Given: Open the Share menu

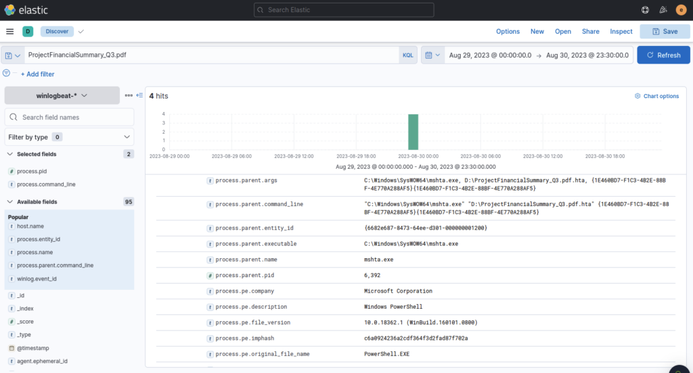Looking at the screenshot, I should click(590, 31).
